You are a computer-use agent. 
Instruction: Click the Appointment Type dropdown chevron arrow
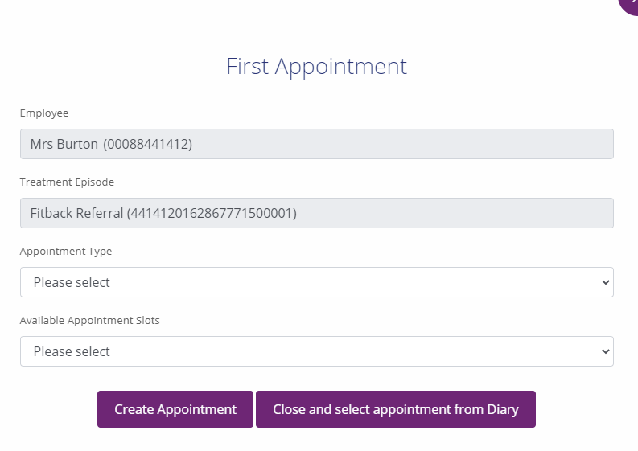(x=605, y=282)
